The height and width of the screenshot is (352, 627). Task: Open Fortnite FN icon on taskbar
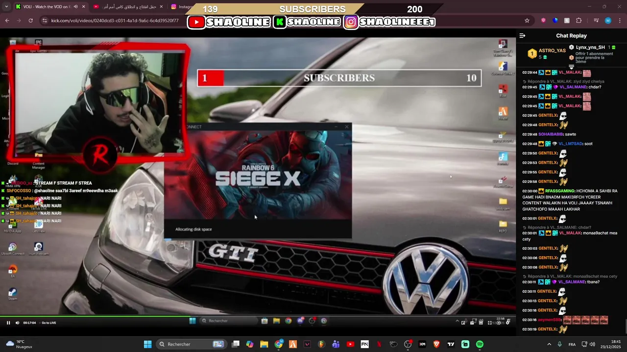click(365, 344)
